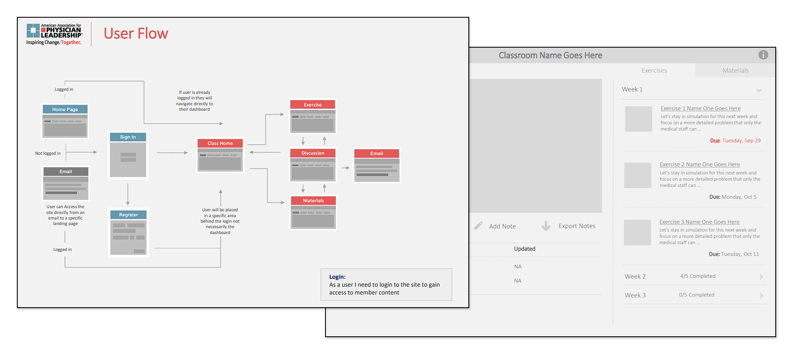Open Exercise 2 Name One Goes Here link
Viewport: 793px width, 354px height.
pos(699,164)
